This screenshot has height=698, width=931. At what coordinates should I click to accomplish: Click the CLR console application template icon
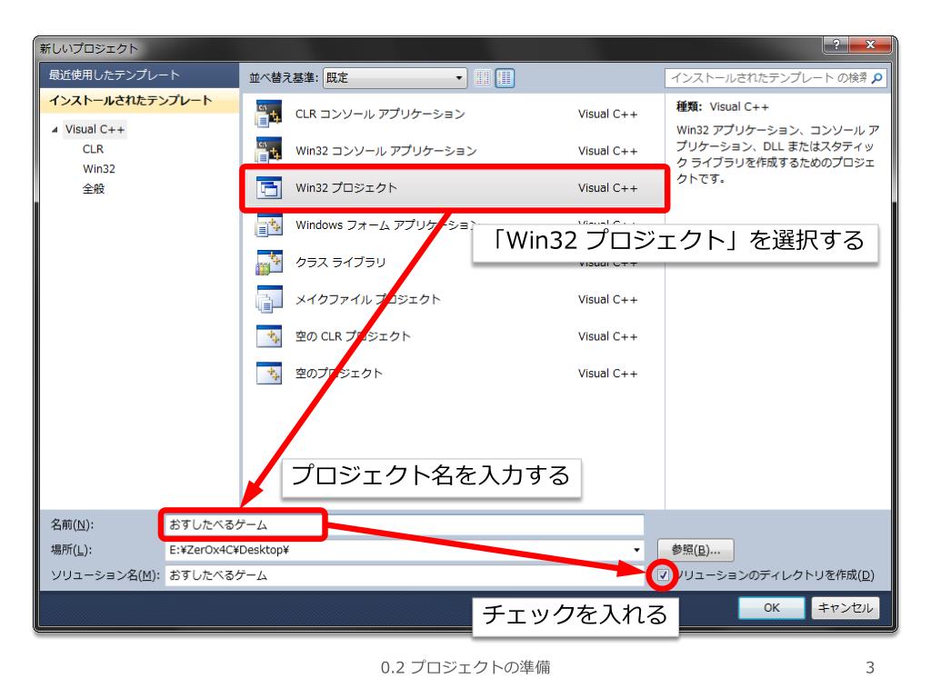pos(268,114)
